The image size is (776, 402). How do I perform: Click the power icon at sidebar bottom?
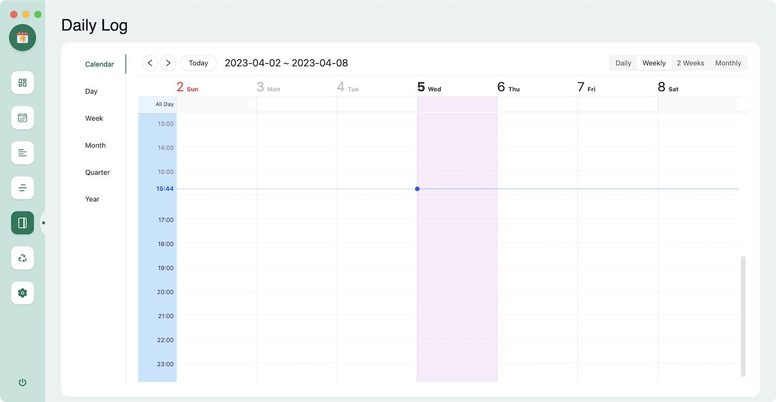[22, 382]
